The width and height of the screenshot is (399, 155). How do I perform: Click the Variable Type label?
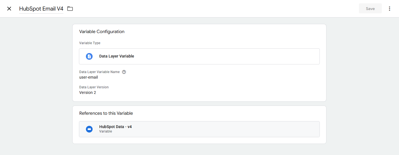coord(90,43)
